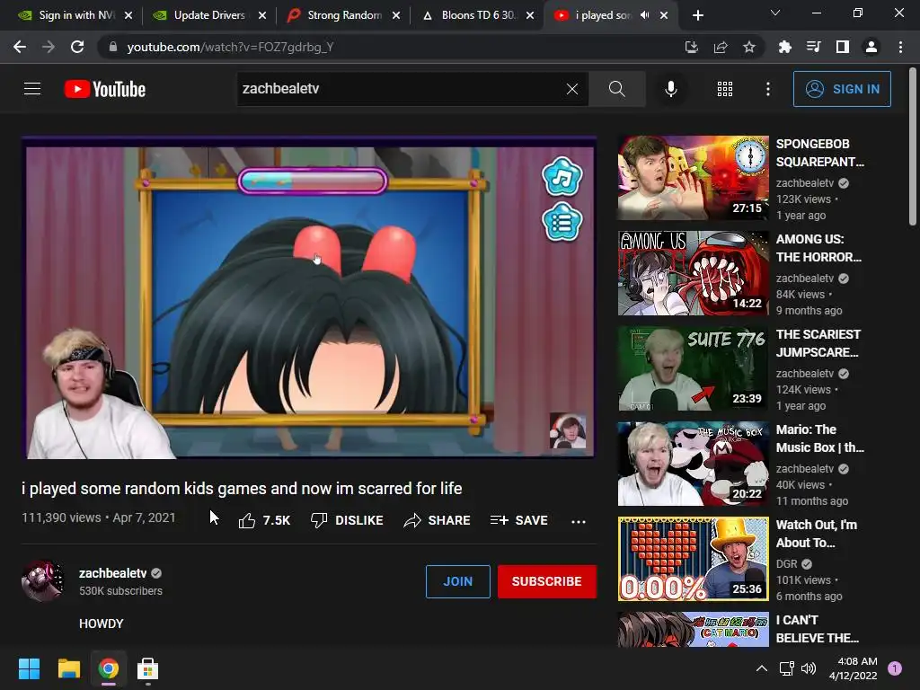Viewport: 920px width, 690px height.
Task: Click the search magnifier button
Action: (616, 89)
